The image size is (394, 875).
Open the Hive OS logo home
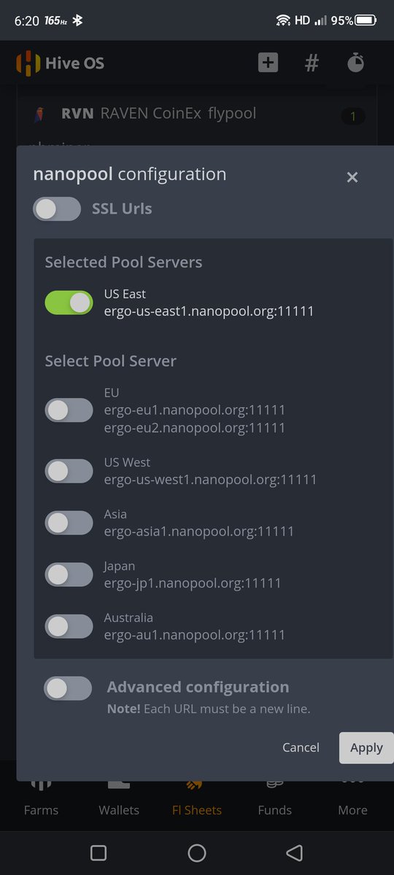coord(60,63)
